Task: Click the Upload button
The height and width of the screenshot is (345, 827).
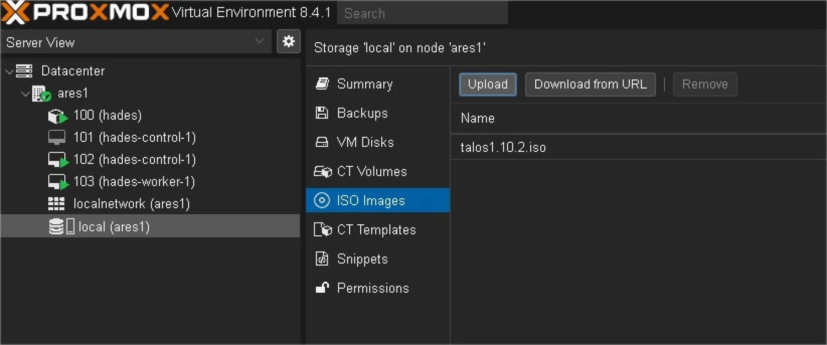Action: (487, 84)
